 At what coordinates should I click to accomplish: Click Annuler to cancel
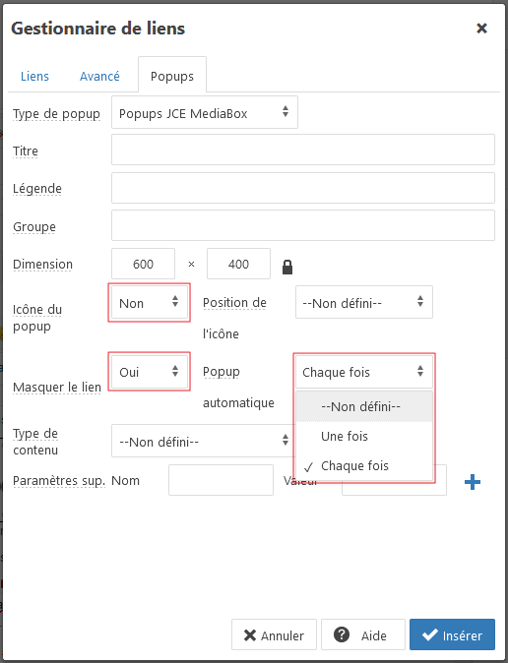point(274,634)
